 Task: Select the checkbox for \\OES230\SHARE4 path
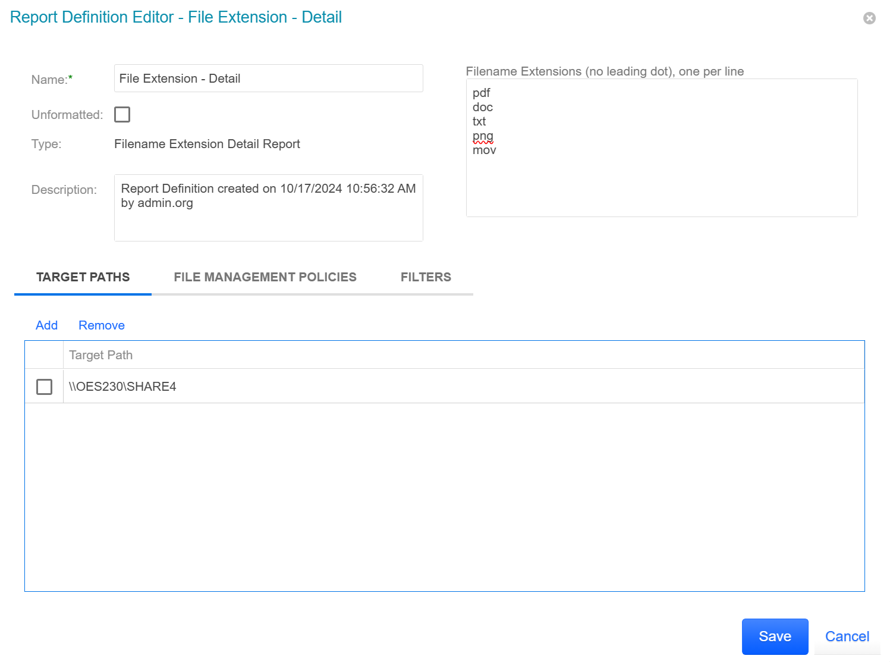pos(44,387)
